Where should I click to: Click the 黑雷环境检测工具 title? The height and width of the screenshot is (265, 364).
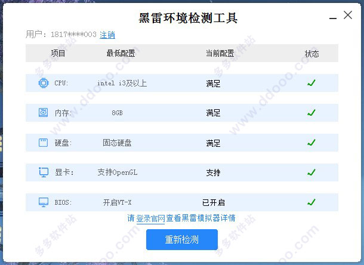(188, 18)
